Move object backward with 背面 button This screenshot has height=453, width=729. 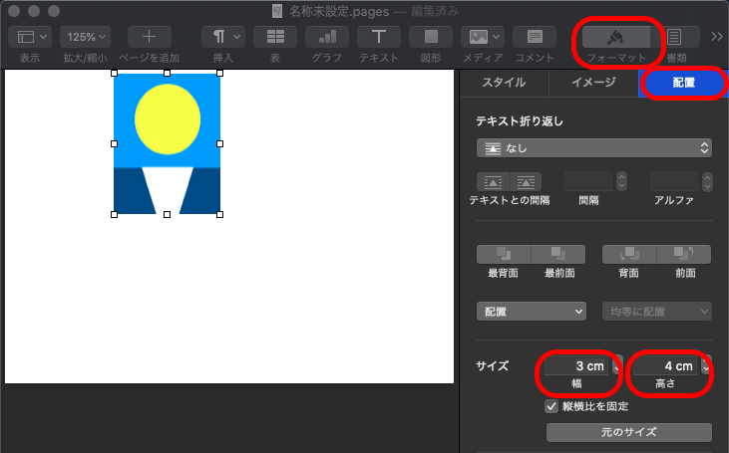click(x=629, y=254)
